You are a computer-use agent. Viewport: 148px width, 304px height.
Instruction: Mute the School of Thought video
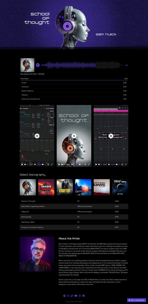pyautogui.click(x=72, y=164)
